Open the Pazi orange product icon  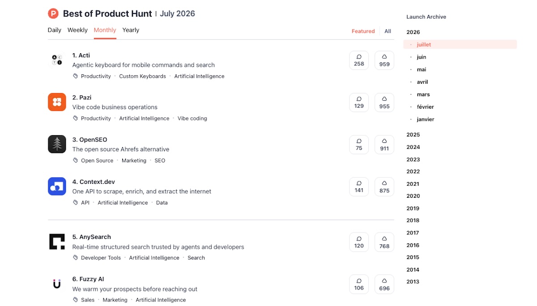(57, 102)
